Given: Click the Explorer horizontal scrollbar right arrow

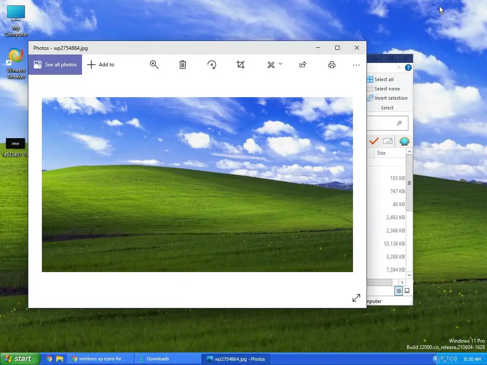Looking at the screenshot, I should pos(402,282).
